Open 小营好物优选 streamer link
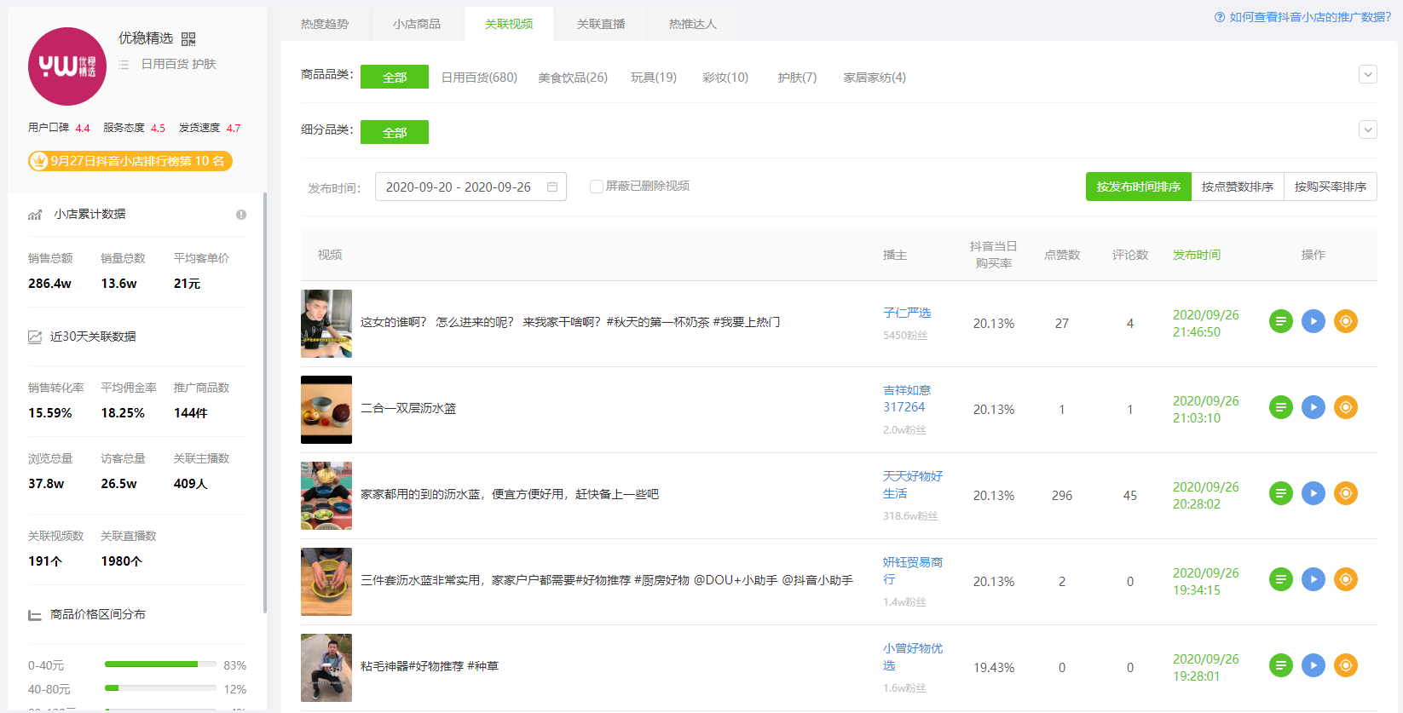 913,657
